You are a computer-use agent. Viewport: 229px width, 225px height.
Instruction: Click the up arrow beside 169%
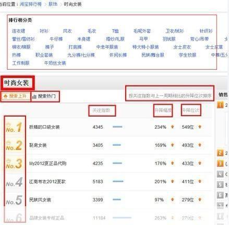tap(173, 145)
